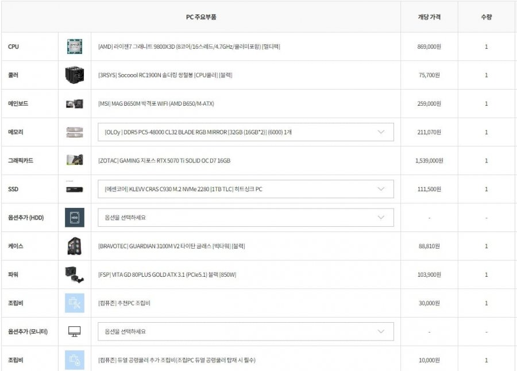This screenshot has height=371, width=517.
Task: Select the 3RSYS Socoool RC1900N product name
Action: coord(165,75)
